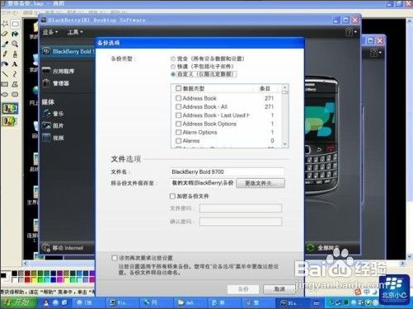413x309 pixels.
Task: Click the 更改文件夹... button
Action: pyautogui.click(x=260, y=183)
